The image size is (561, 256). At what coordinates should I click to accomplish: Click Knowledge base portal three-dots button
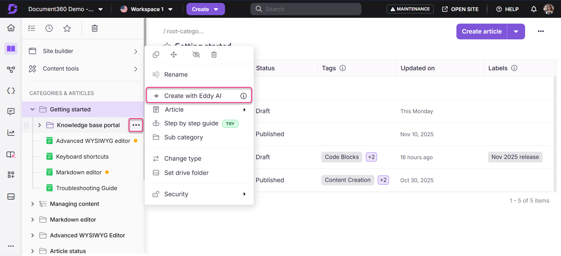[136, 125]
